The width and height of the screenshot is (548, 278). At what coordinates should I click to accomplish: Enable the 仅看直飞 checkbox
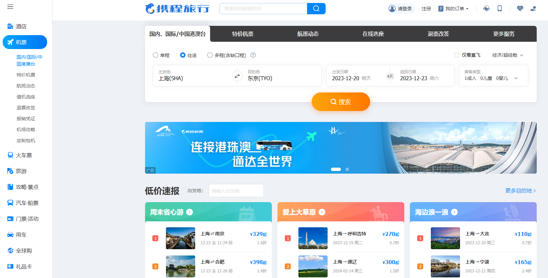pyautogui.click(x=457, y=55)
